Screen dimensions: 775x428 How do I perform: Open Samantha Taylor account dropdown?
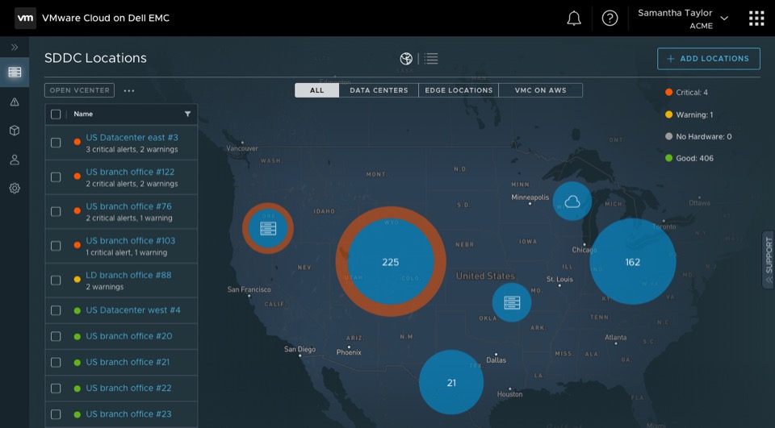click(x=682, y=19)
